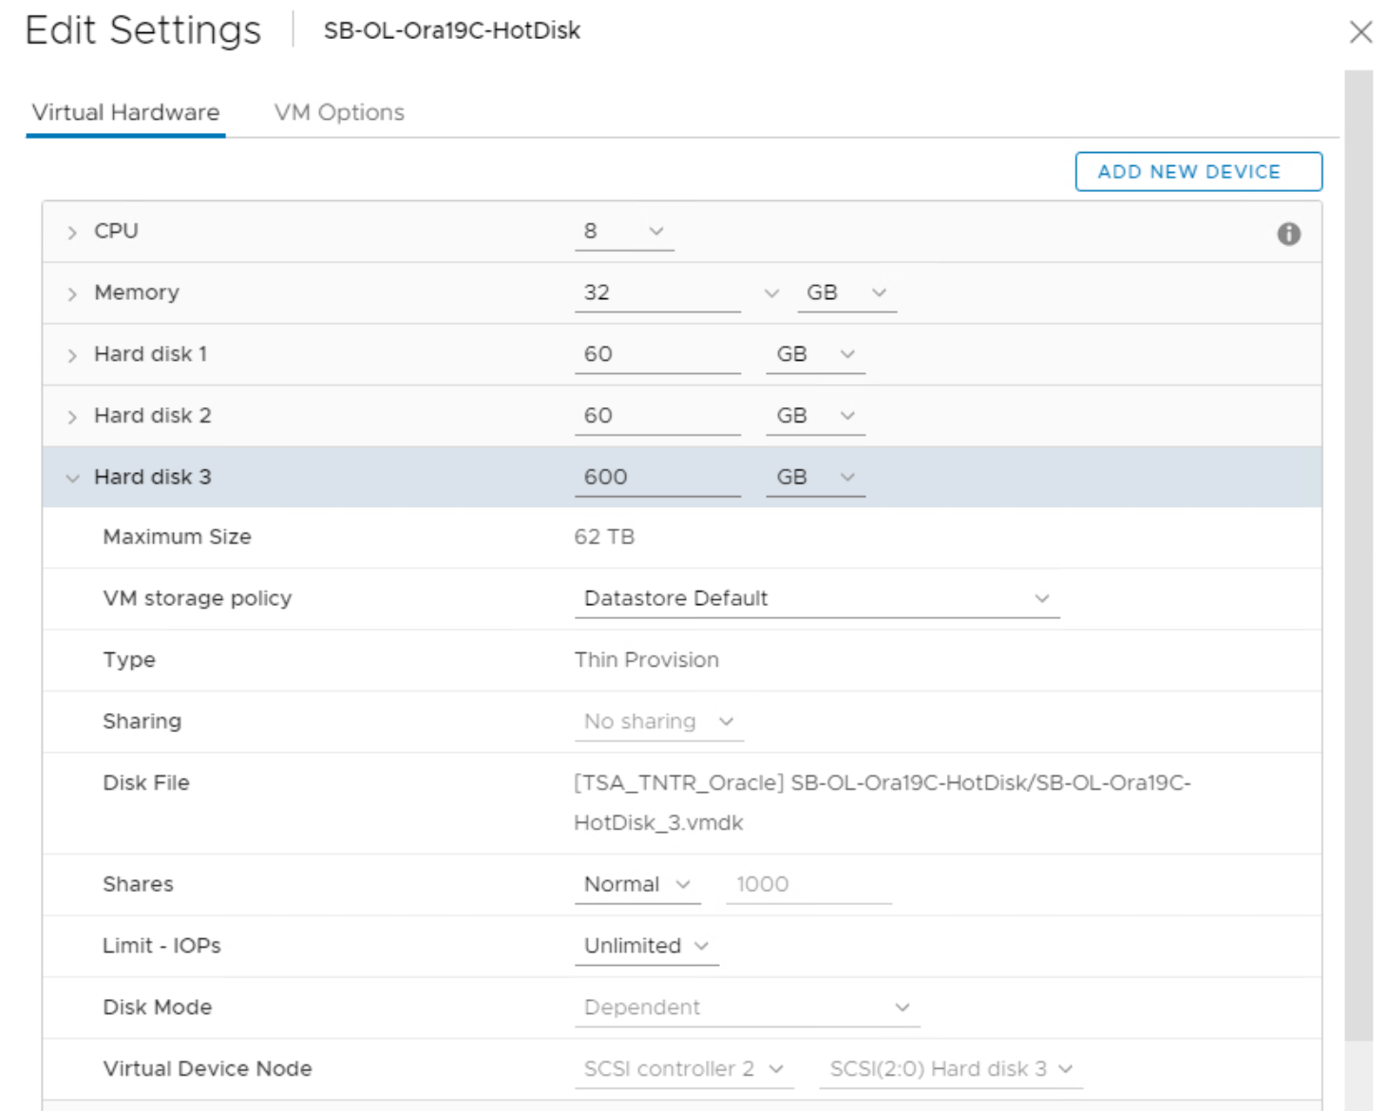Click the CPU info icon
Screen dimensions: 1386x1111
pyautogui.click(x=1288, y=234)
